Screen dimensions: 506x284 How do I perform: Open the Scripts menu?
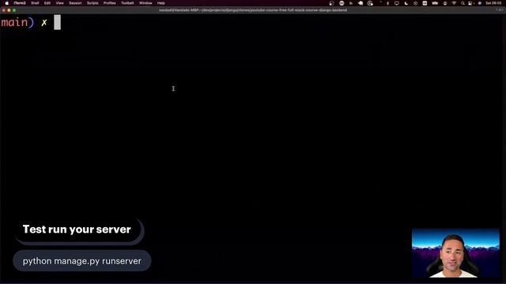click(93, 3)
